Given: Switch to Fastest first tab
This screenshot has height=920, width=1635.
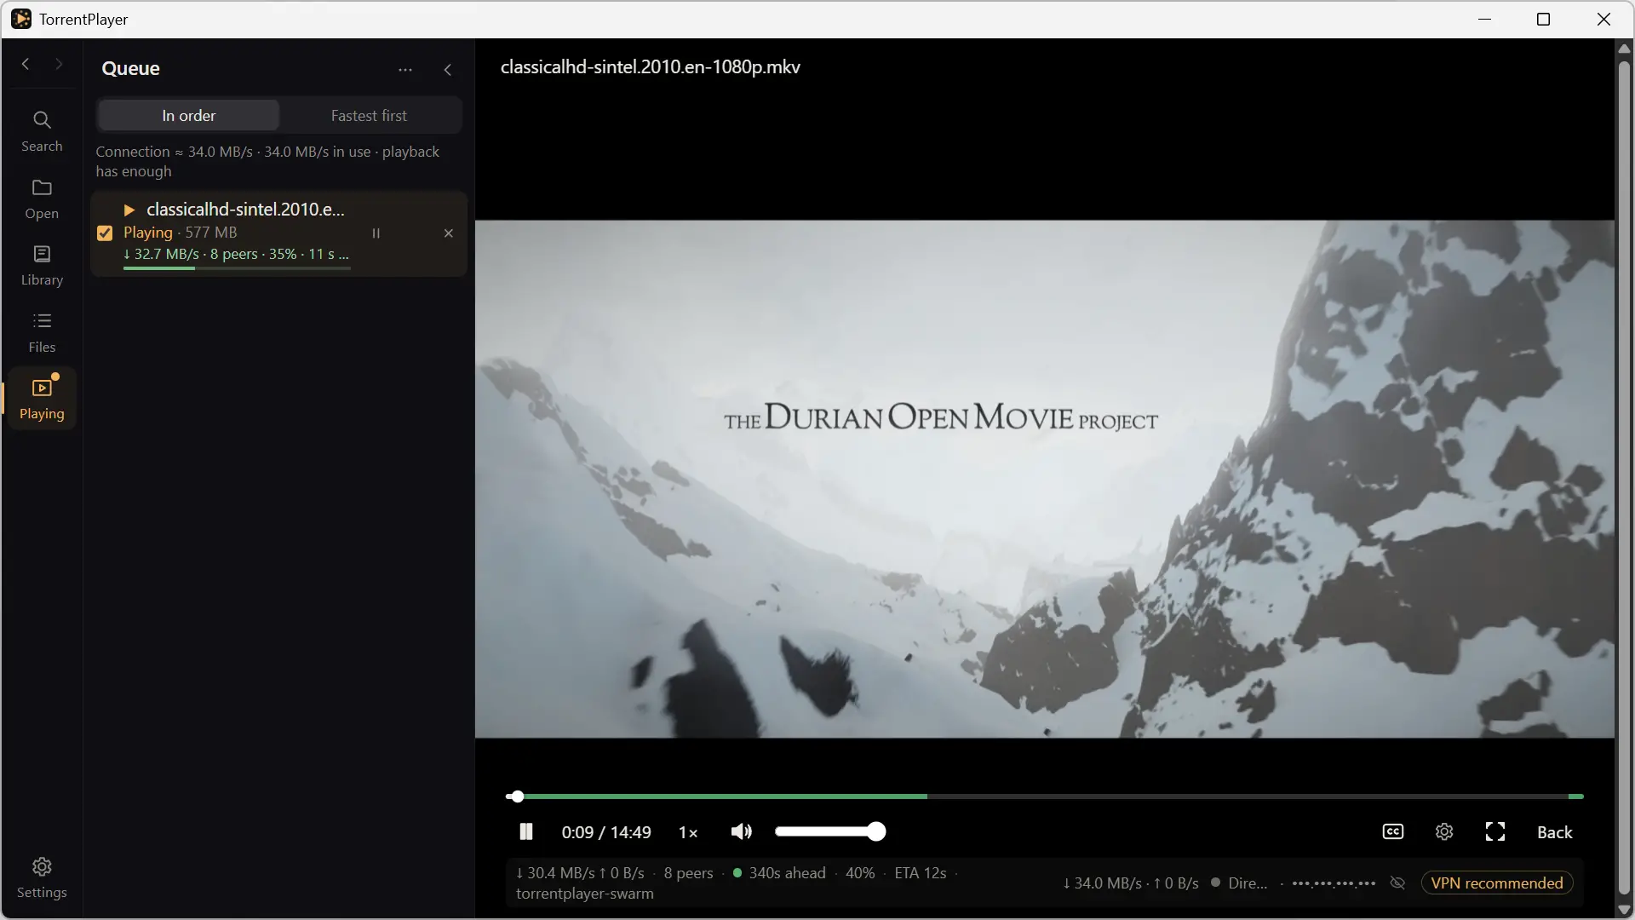Looking at the screenshot, I should click(369, 116).
